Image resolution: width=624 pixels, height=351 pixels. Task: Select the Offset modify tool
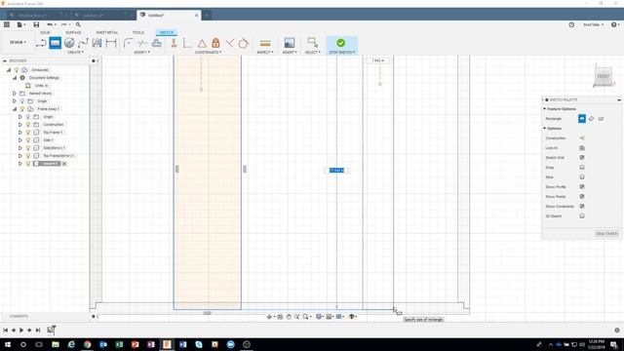[x=156, y=43]
